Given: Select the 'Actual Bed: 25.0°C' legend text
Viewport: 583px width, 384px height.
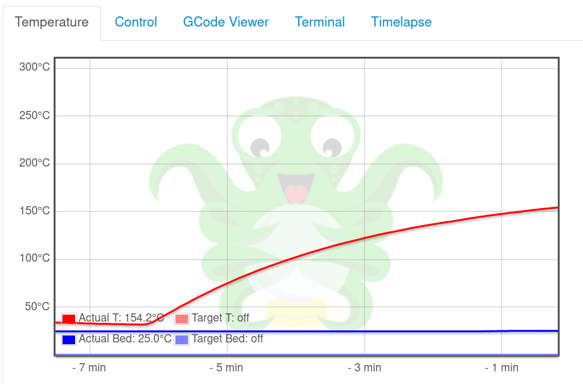Looking at the screenshot, I should tap(125, 339).
